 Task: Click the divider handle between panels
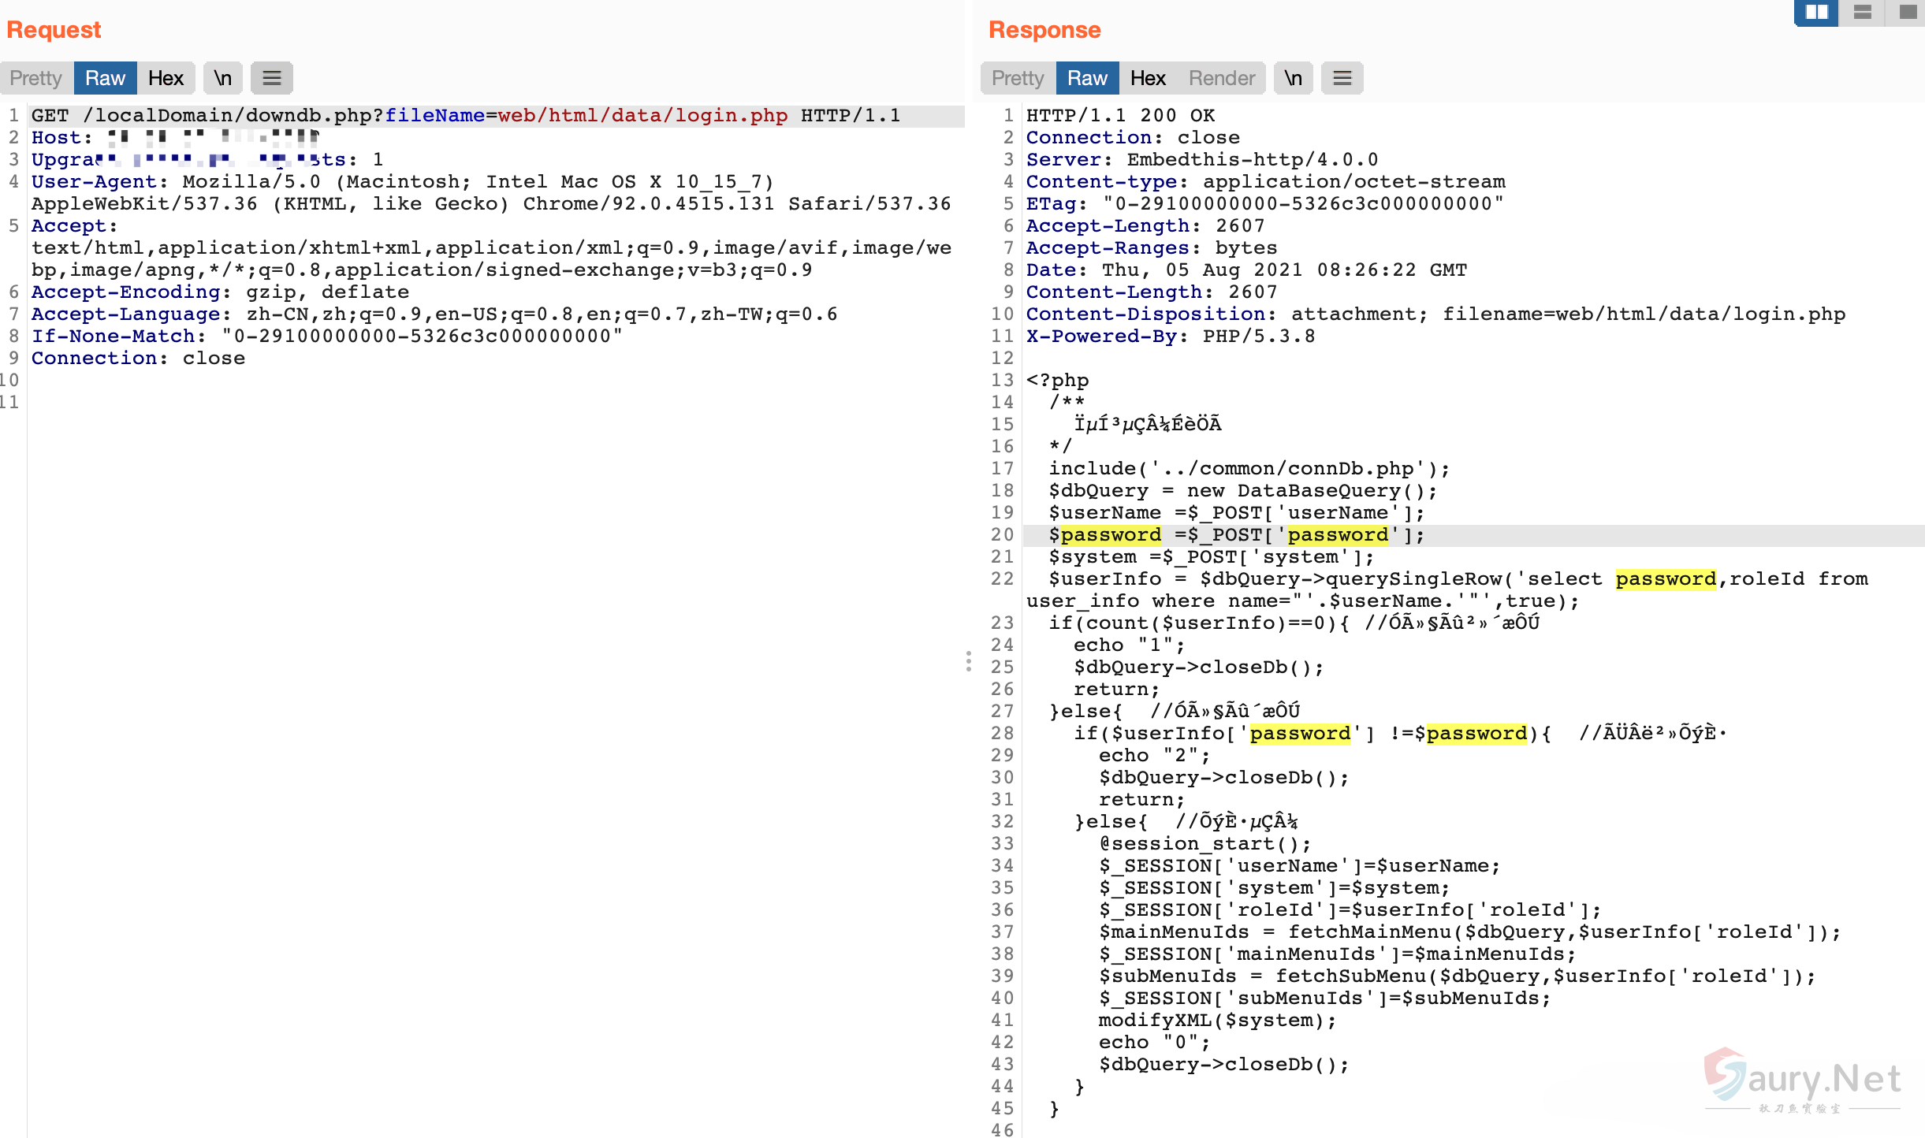(969, 660)
